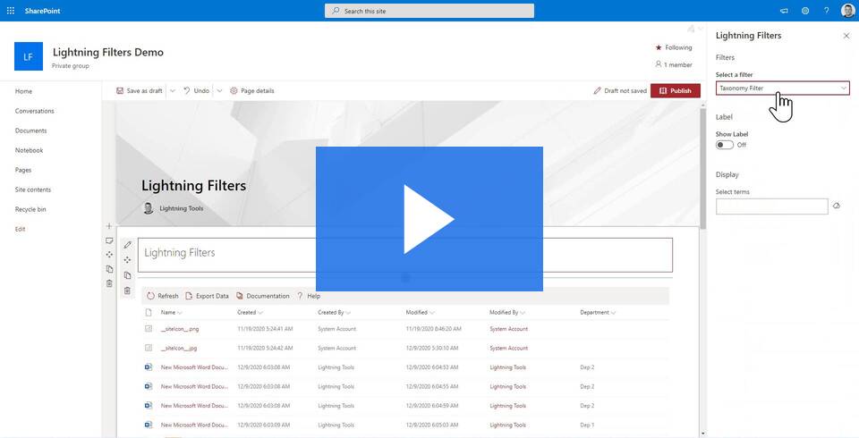Click Draft not saved status
Image resolution: width=859 pixels, height=438 pixels.
[x=620, y=91]
